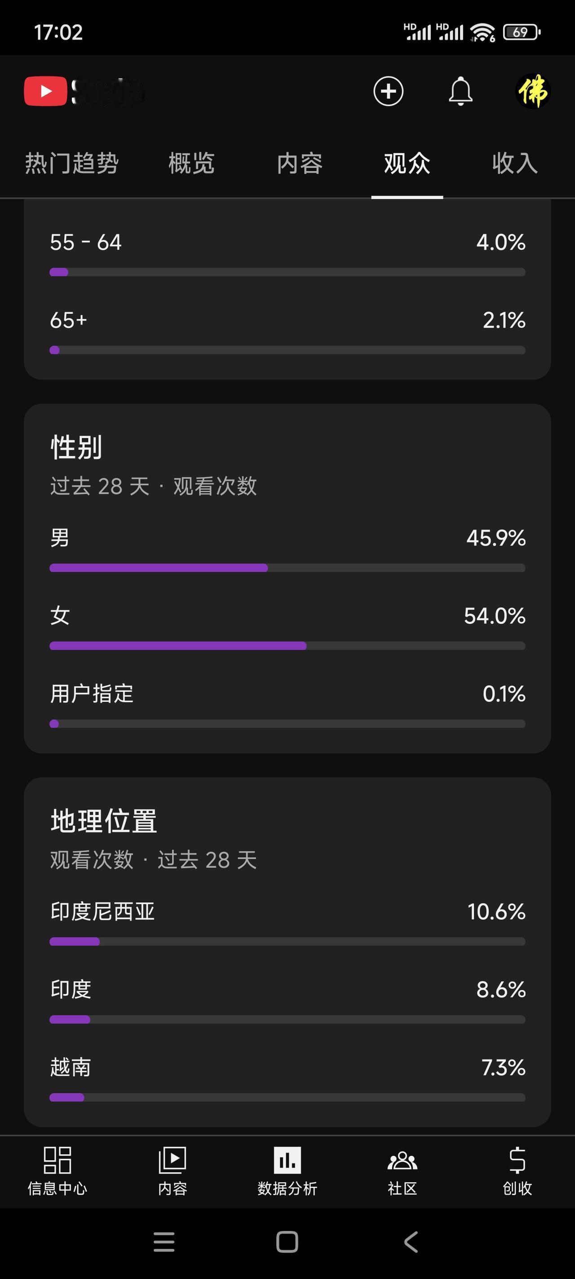Tap the Android back navigation button

tap(411, 1242)
